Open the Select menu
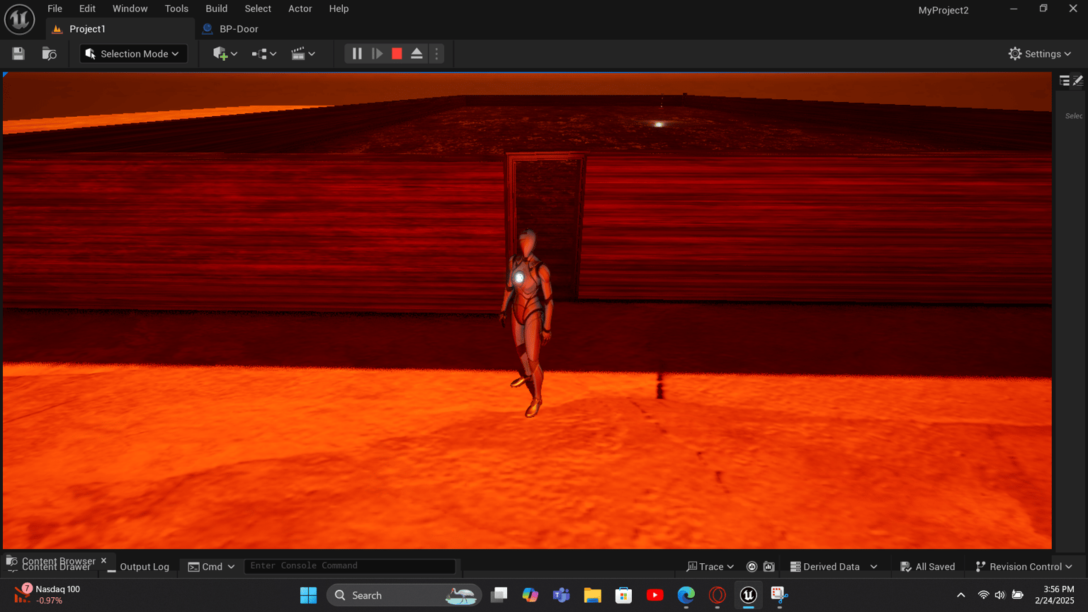 258,8
